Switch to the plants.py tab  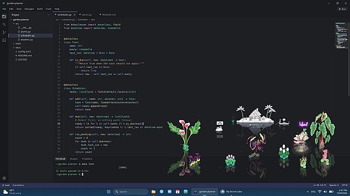[87, 14]
